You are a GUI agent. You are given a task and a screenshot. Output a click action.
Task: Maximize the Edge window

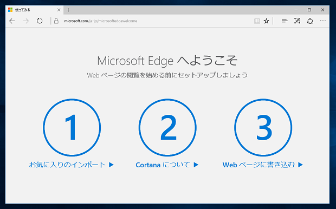tap(309, 10)
